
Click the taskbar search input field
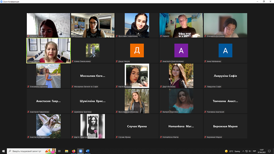32,151
